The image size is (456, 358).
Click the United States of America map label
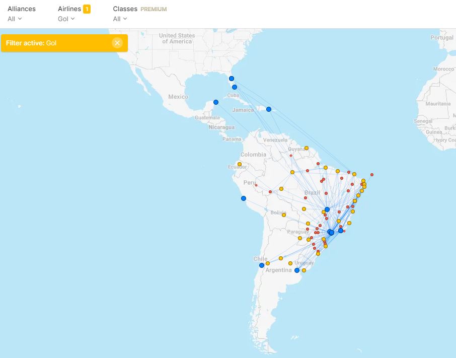click(x=177, y=38)
